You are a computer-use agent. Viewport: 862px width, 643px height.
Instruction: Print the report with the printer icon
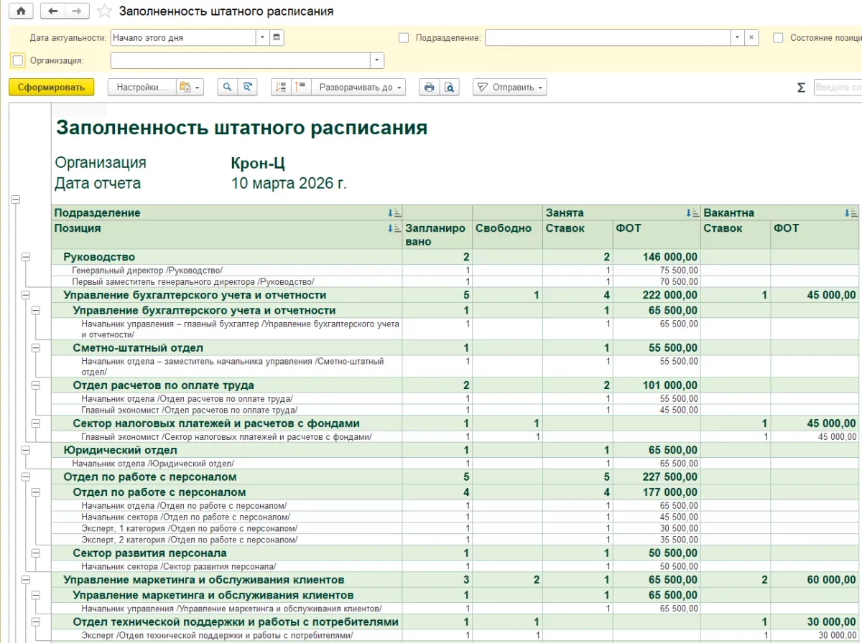click(429, 87)
